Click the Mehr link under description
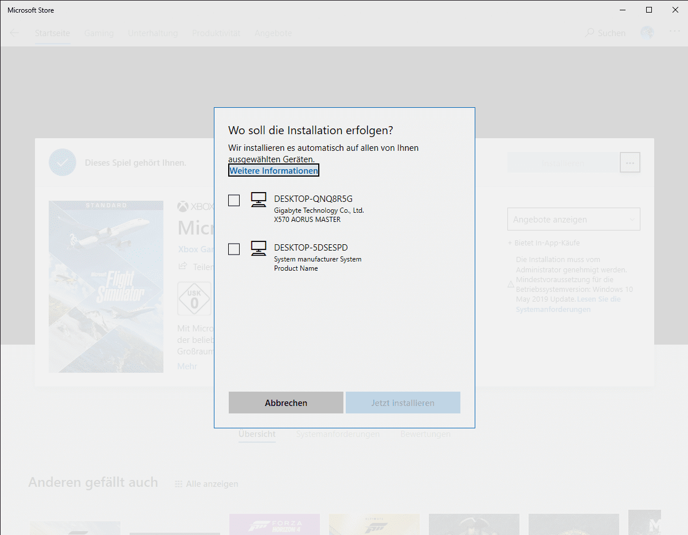The height and width of the screenshot is (535, 688). point(187,366)
